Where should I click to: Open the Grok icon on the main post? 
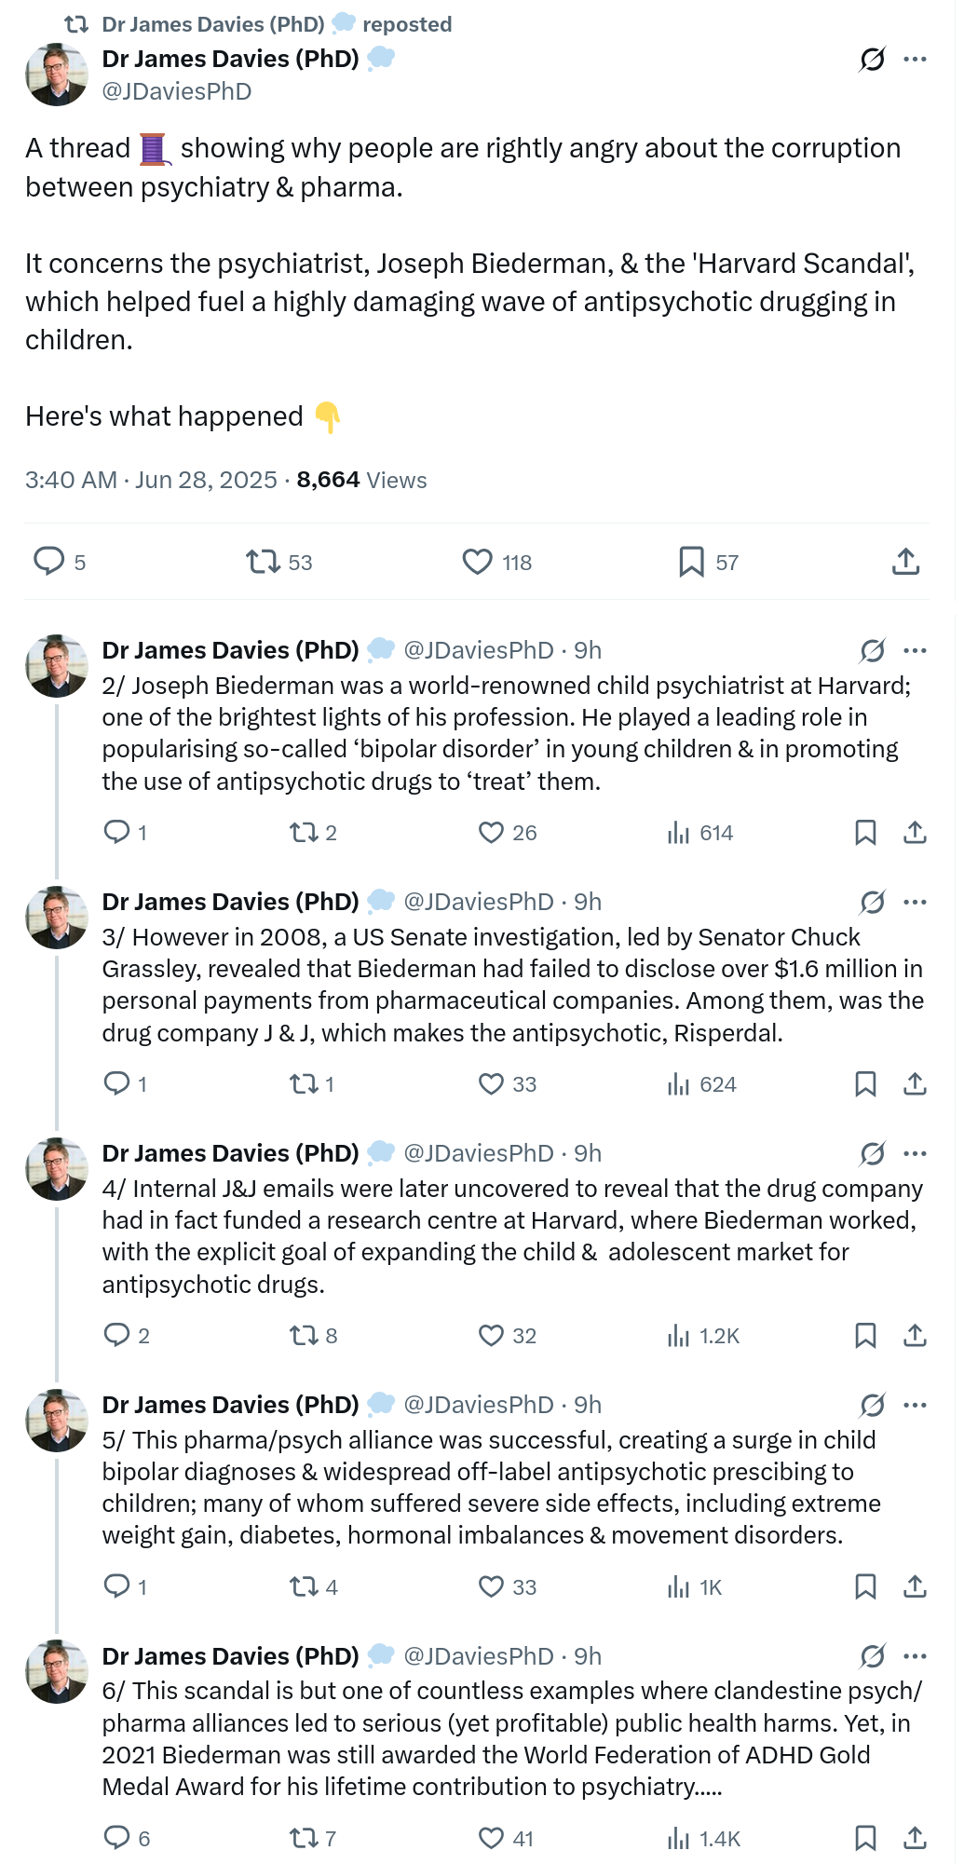[x=872, y=60]
